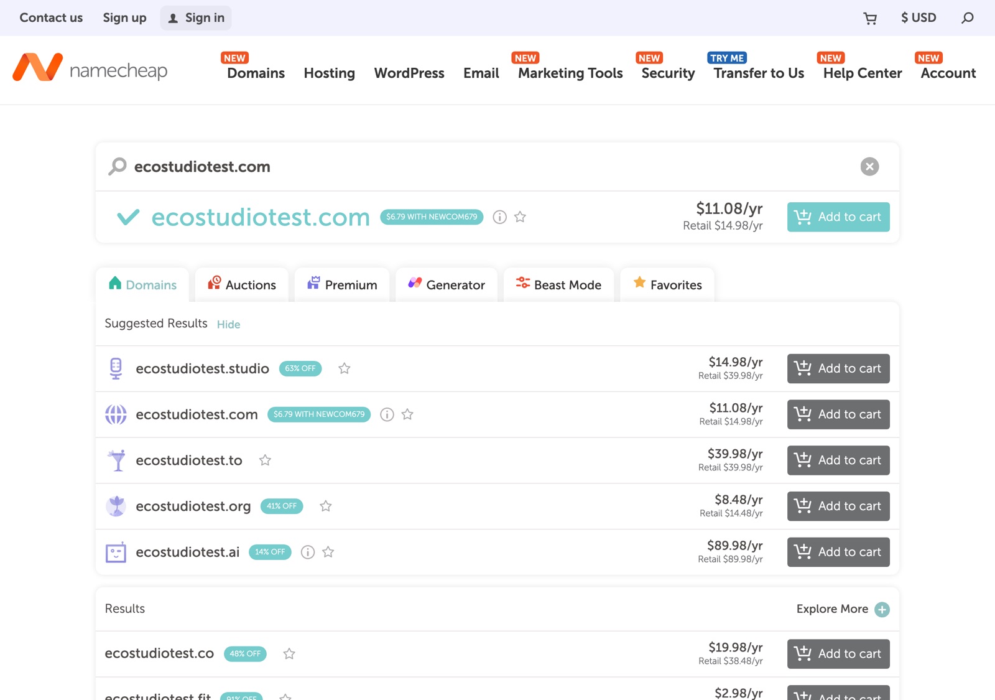Add ecostudiotest.org to cart

(838, 506)
